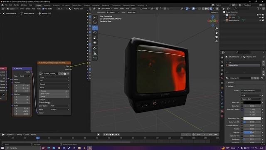Click the Blender logo menu icon
This screenshot has width=266, height=150.
point(2,5)
